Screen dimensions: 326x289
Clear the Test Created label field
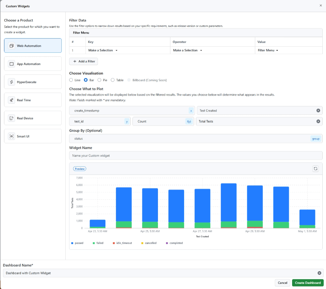(x=318, y=111)
